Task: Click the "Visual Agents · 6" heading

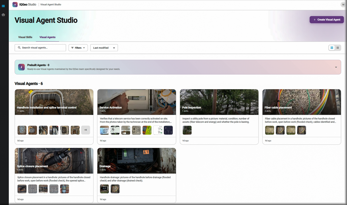Action: tap(29, 84)
